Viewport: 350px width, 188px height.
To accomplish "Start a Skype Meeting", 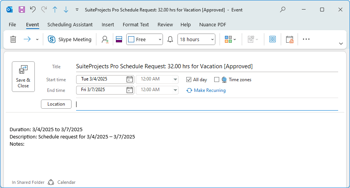I will click(x=70, y=39).
